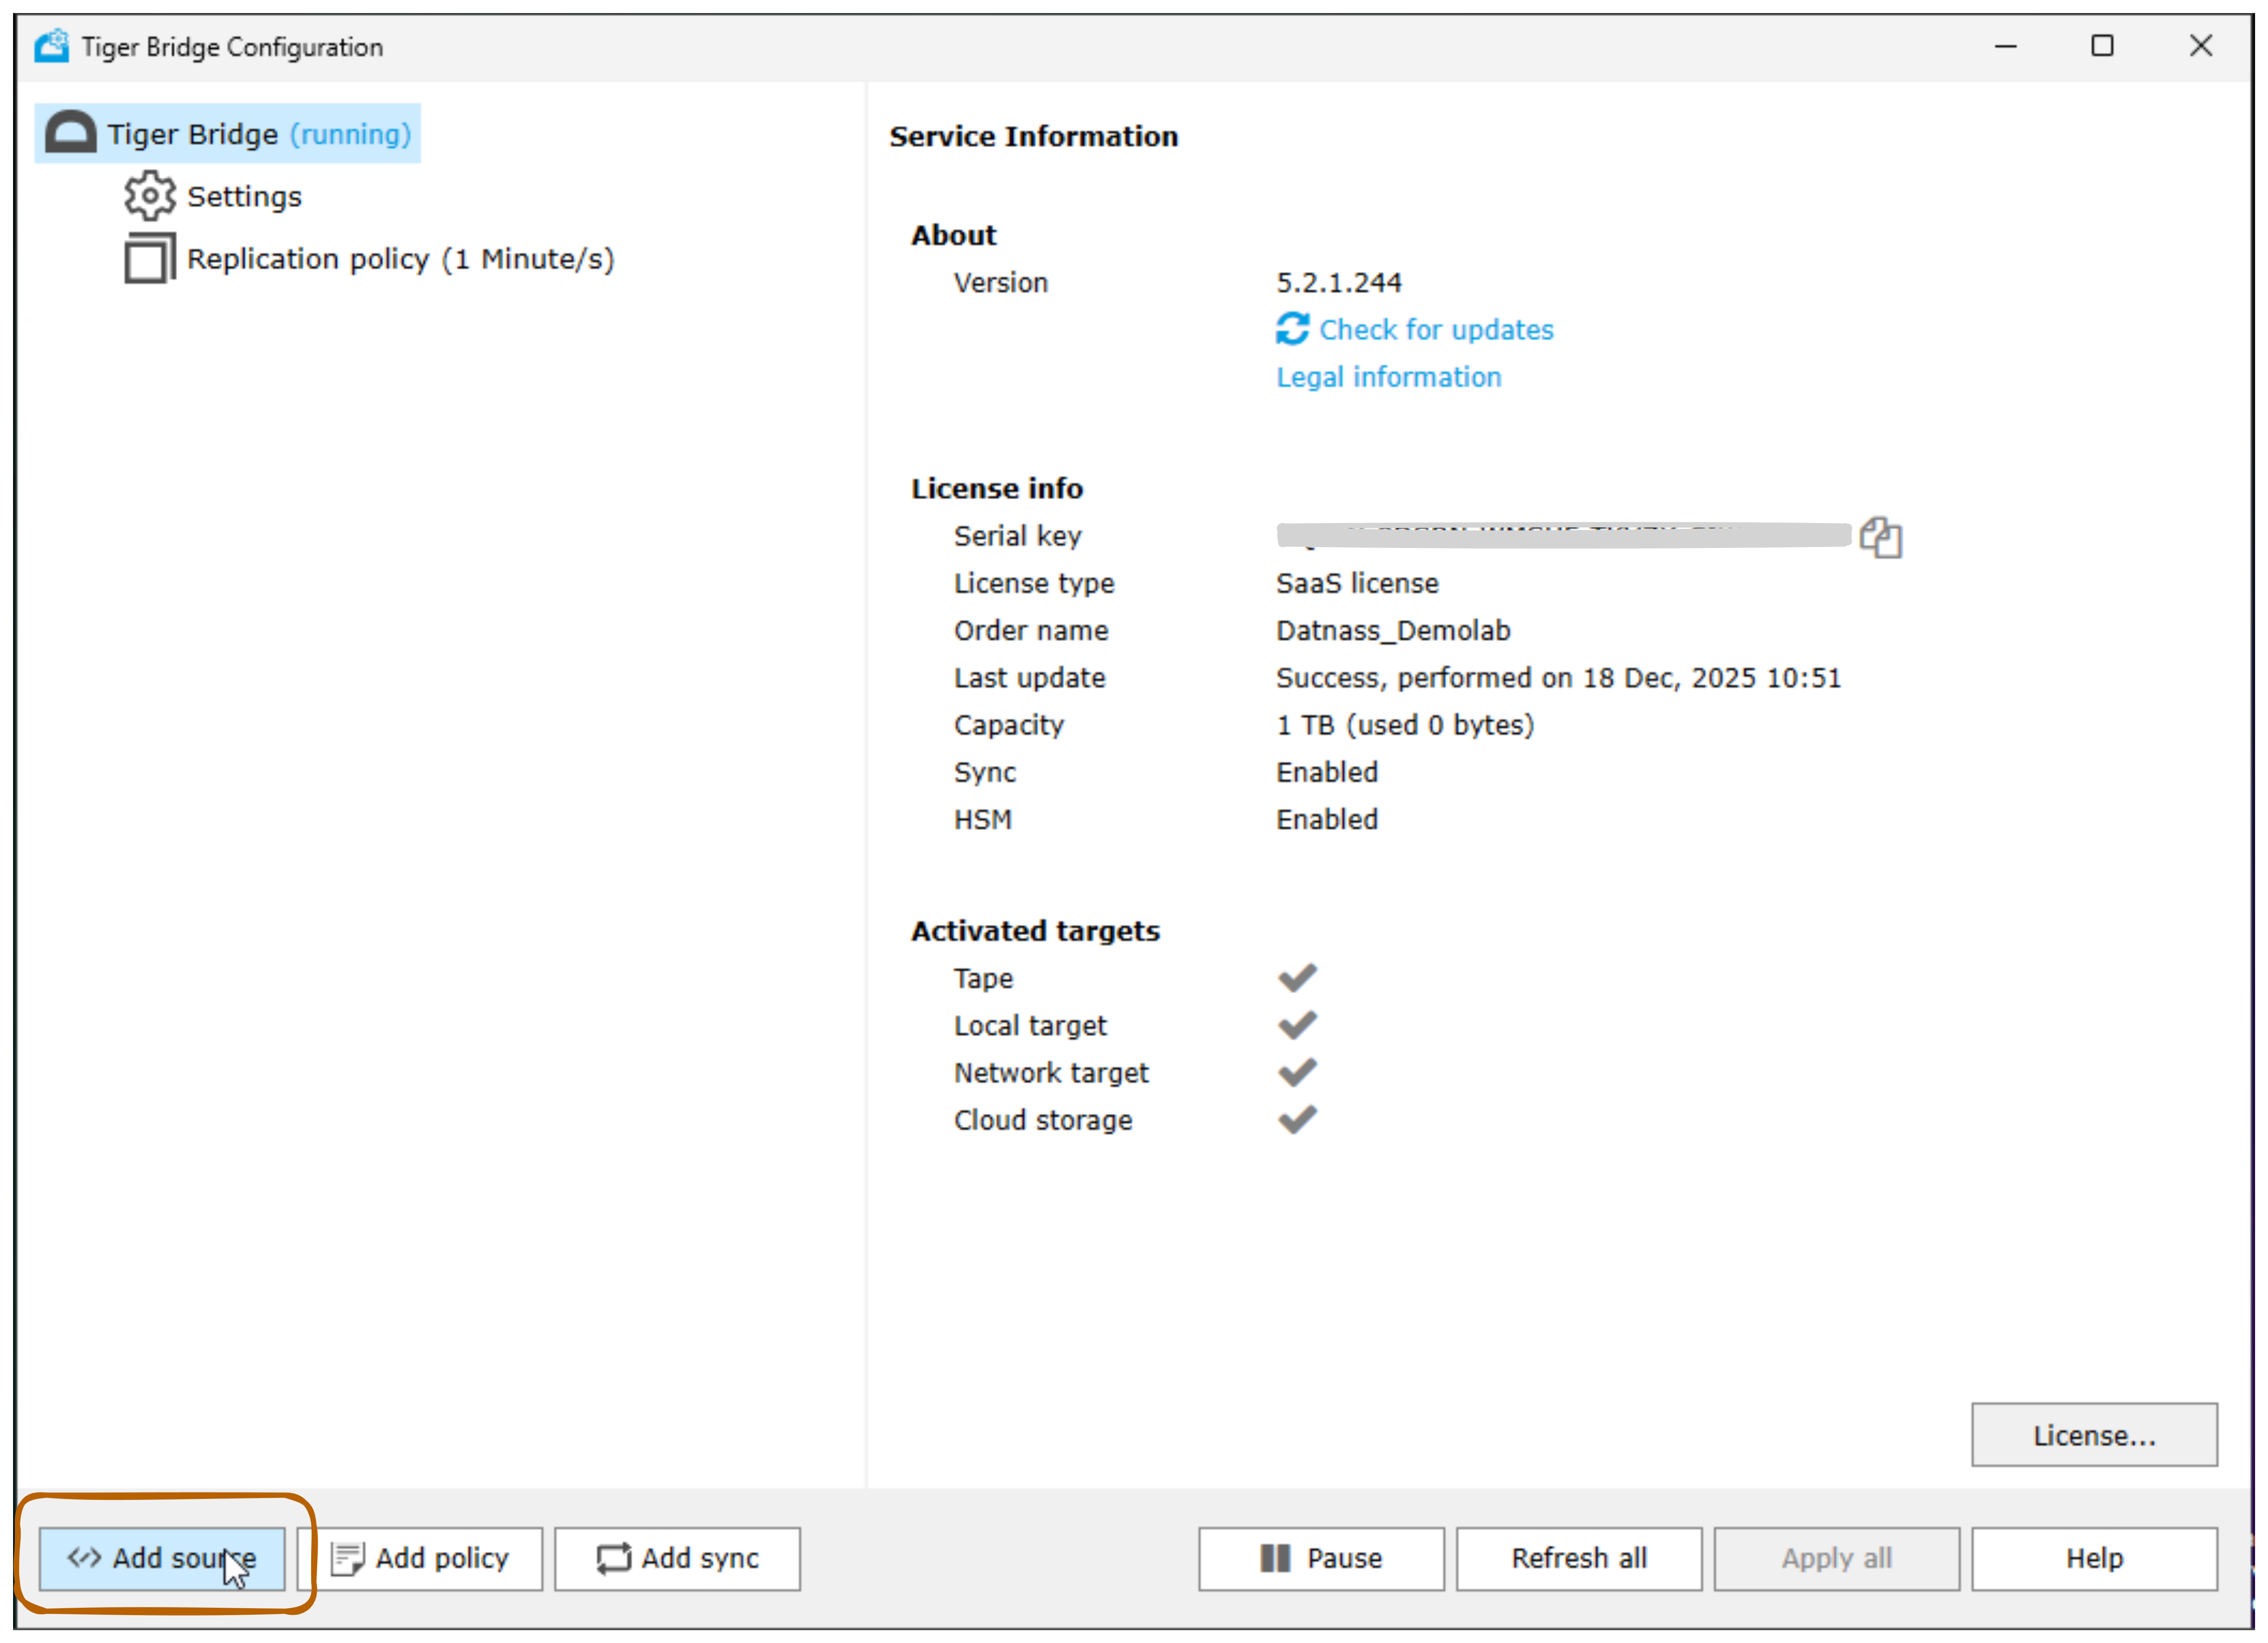
Task: Click the Tape target checkmark
Action: (x=1297, y=977)
